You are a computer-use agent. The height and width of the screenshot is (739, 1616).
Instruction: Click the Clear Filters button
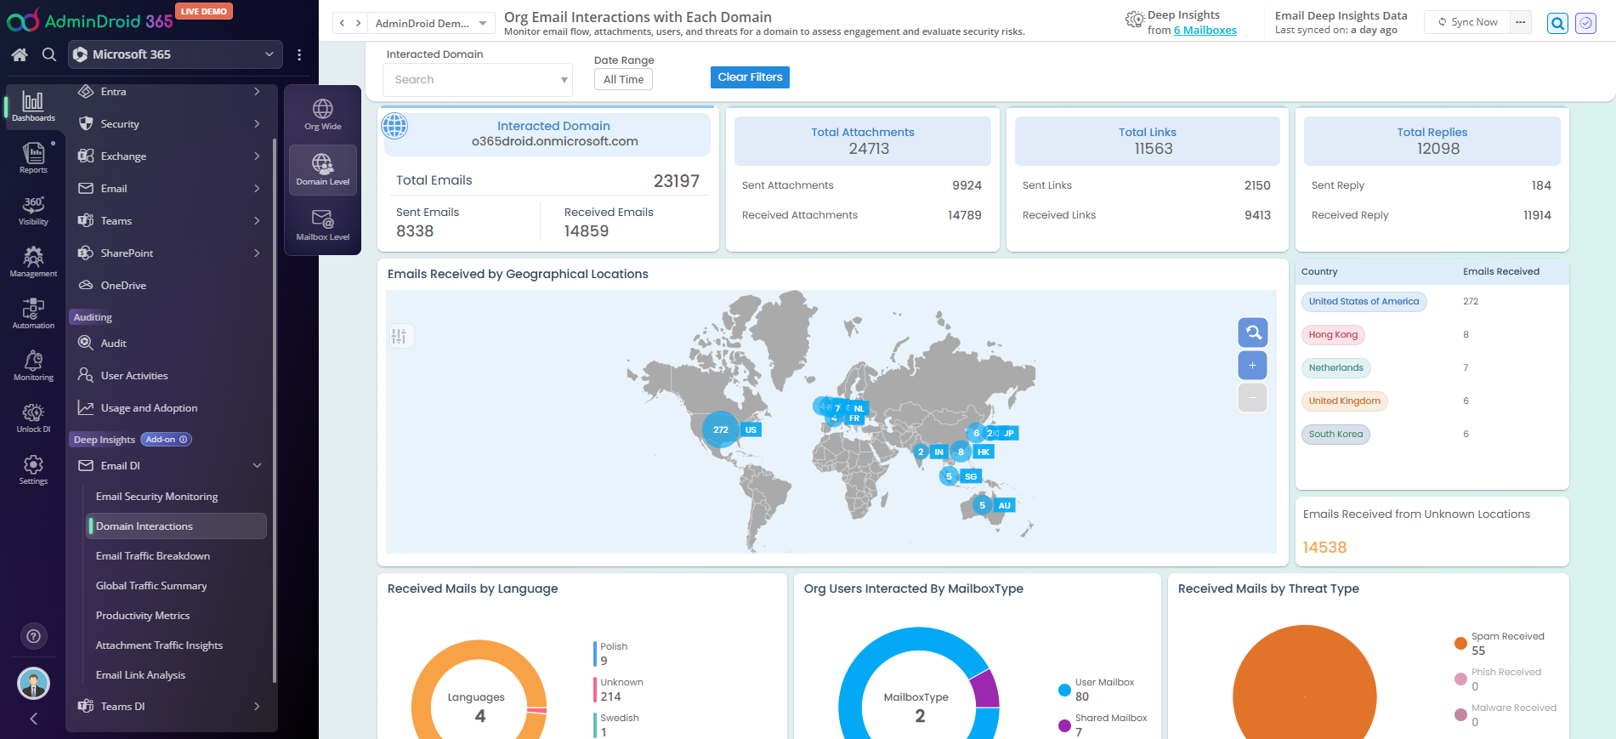pyautogui.click(x=750, y=77)
